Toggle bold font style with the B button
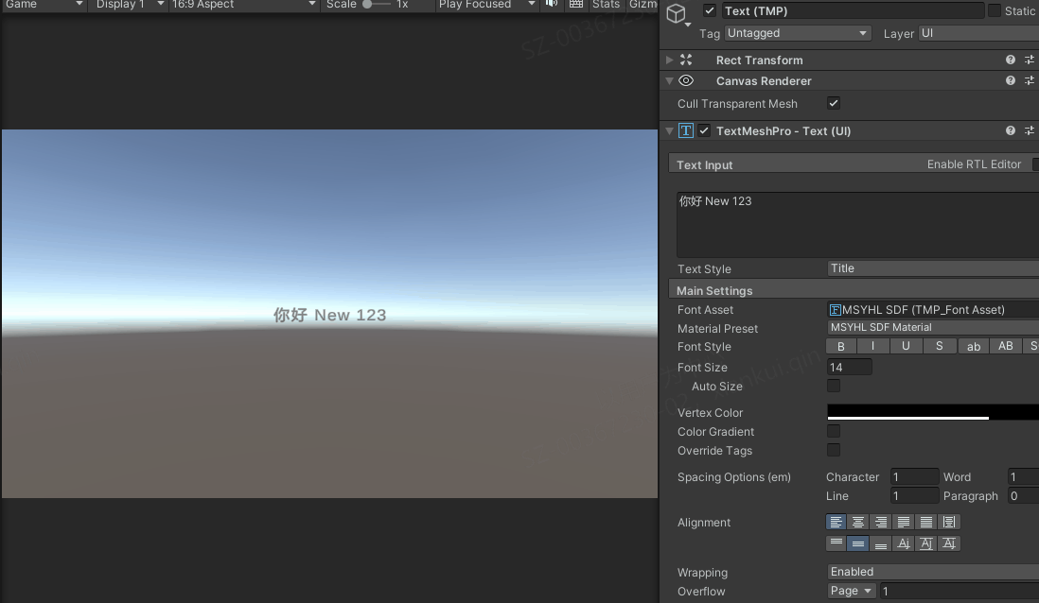This screenshot has height=603, width=1039. coord(840,346)
